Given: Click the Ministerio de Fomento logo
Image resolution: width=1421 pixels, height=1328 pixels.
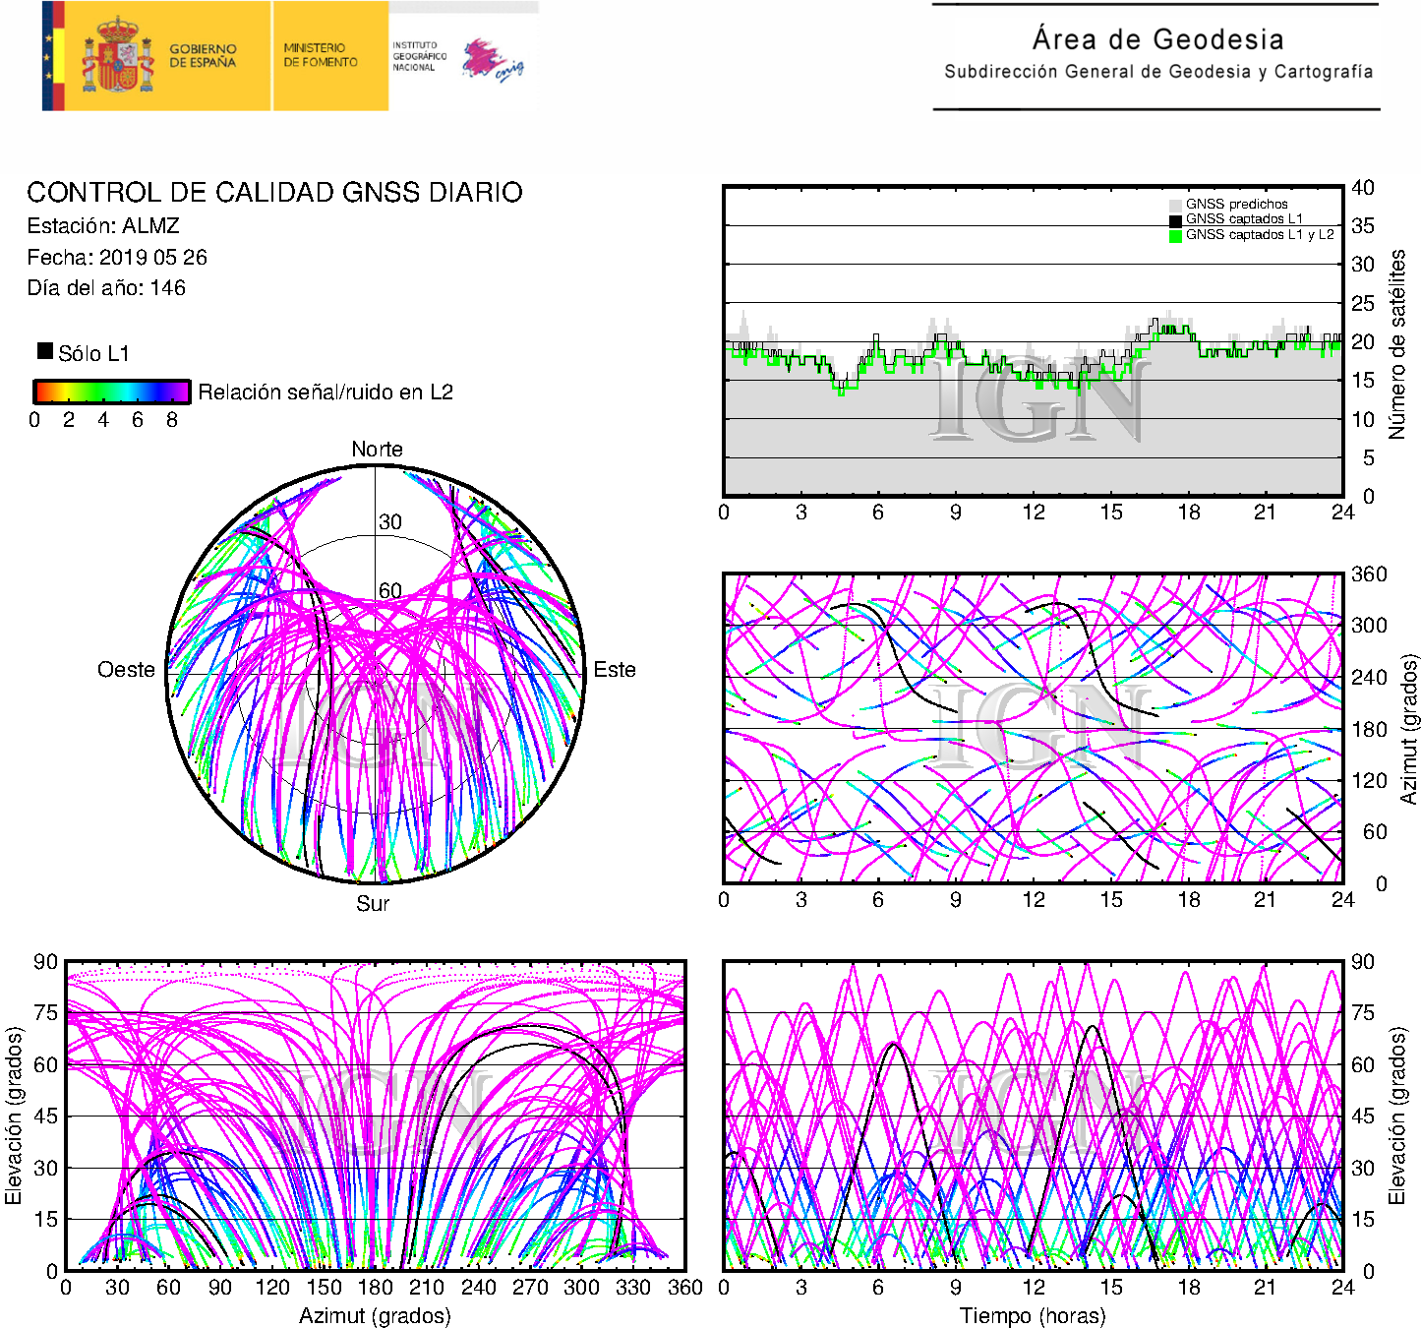Looking at the screenshot, I should [x=321, y=55].
